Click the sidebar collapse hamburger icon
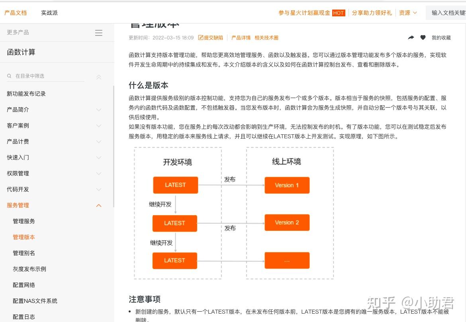The image size is (466, 322). coord(99,33)
